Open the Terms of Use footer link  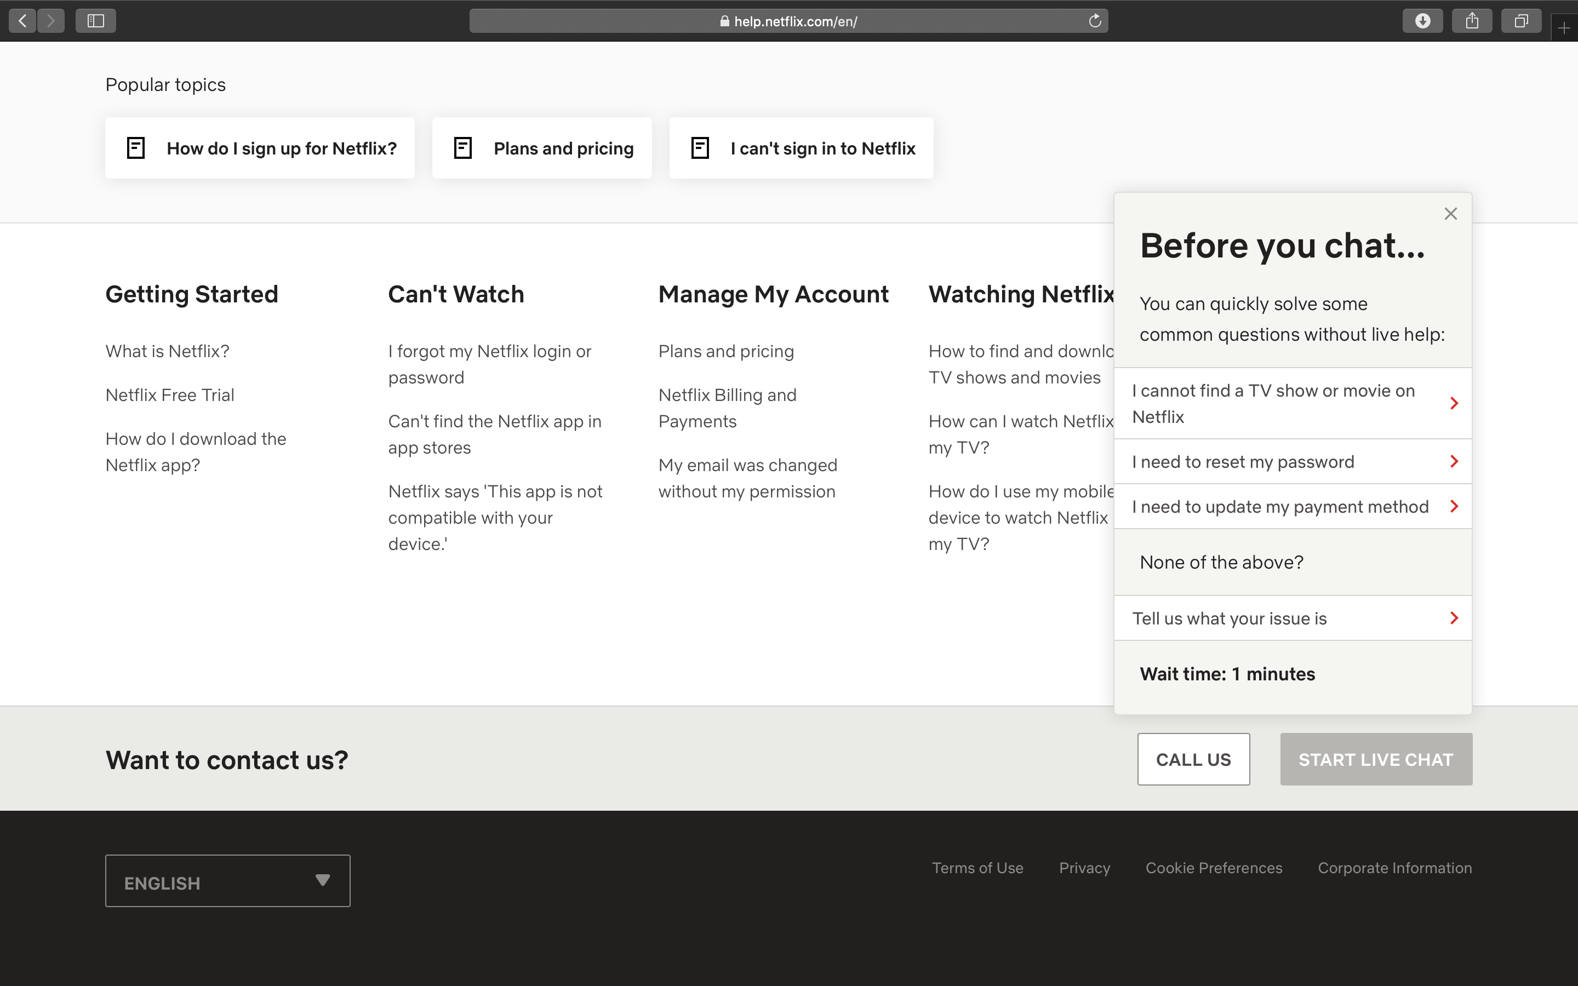pos(977,868)
